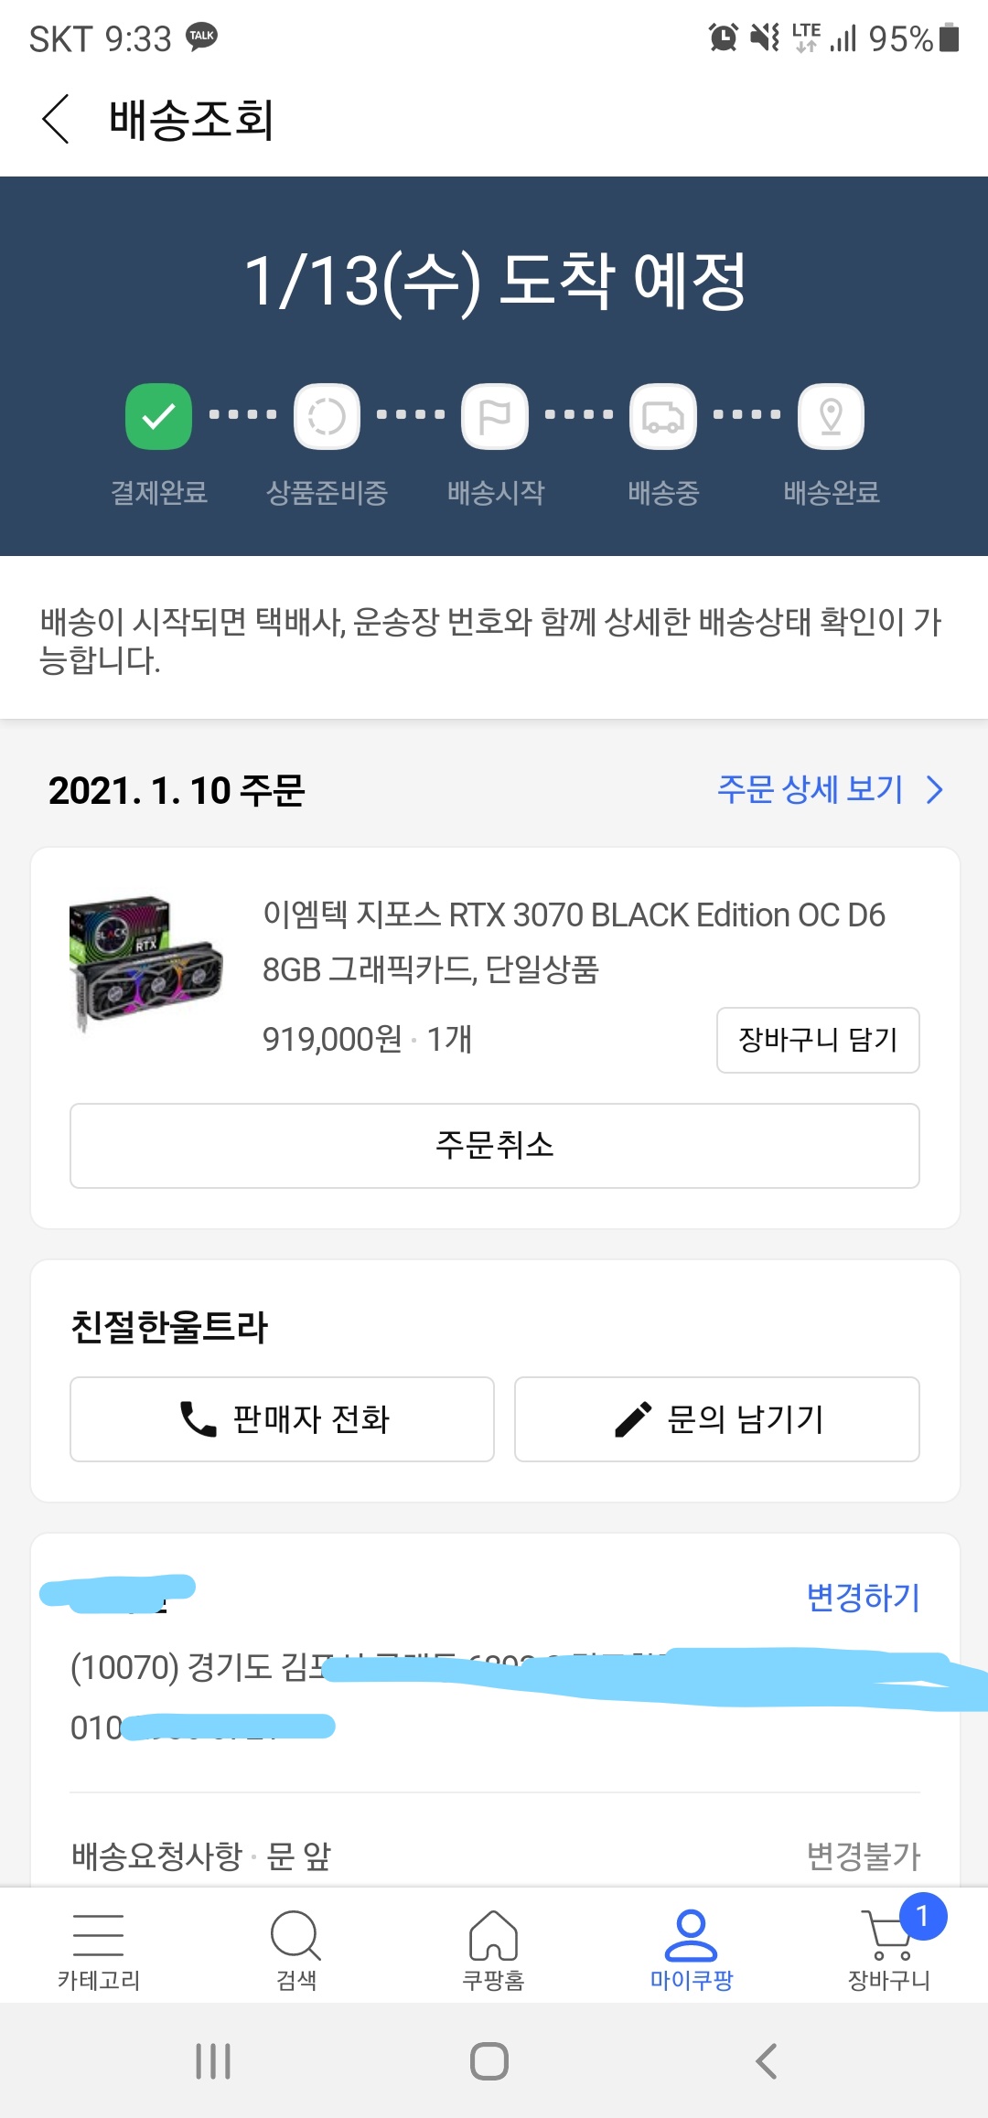Tap 문의 남기기 to leave an inquiry
Image resolution: width=988 pixels, height=2118 pixels.
point(716,1418)
